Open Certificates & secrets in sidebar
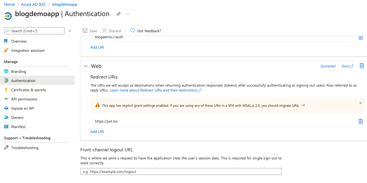Viewport: 367px width, 183px height. pos(28,90)
